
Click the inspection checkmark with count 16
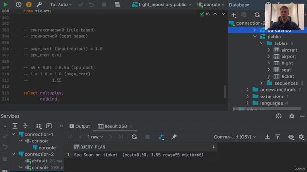tap(205, 14)
